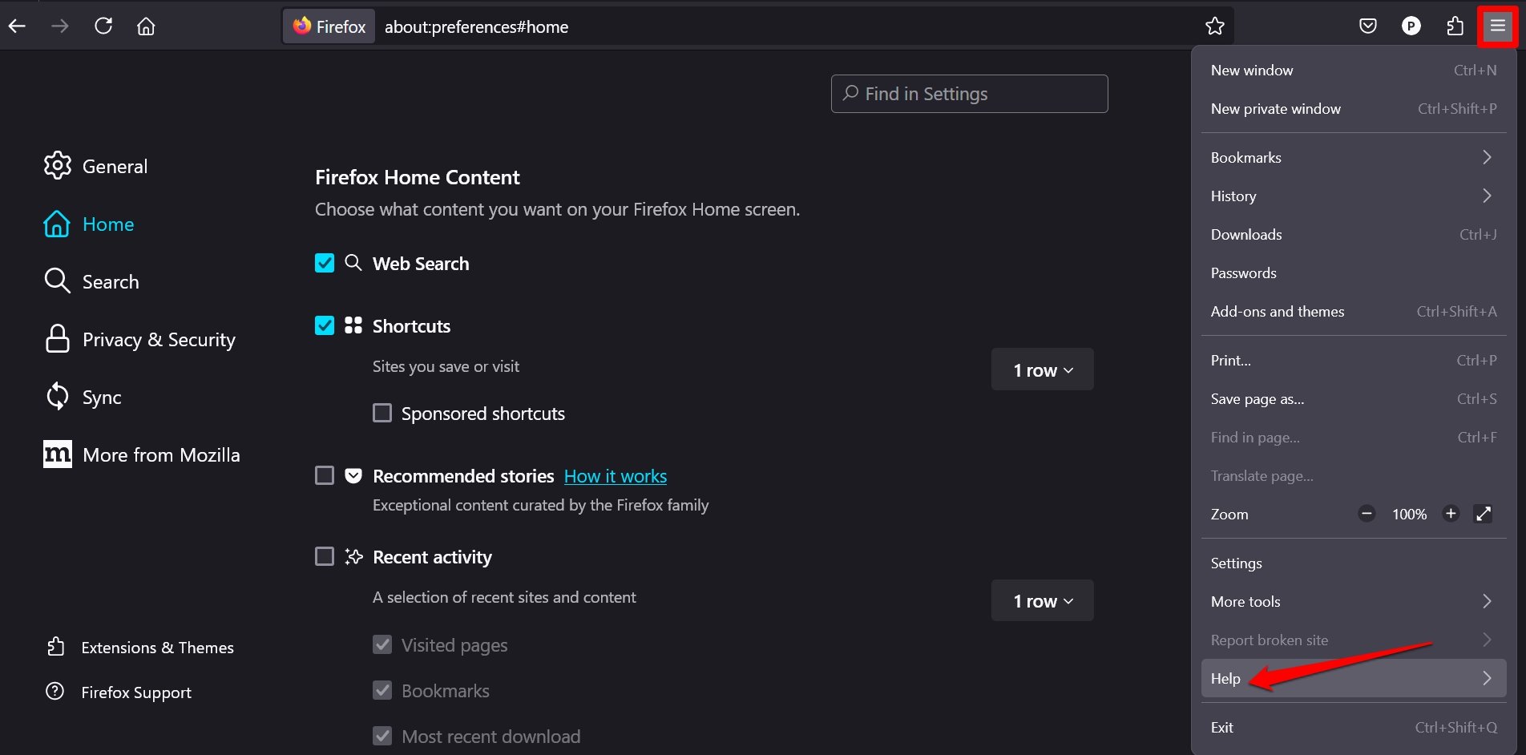1526x755 pixels.
Task: Bookmark this page with the star icon
Action: (x=1214, y=26)
